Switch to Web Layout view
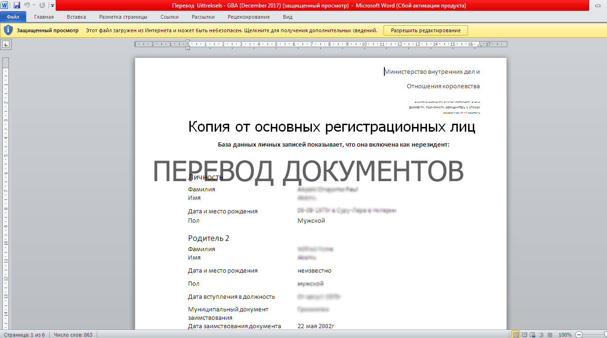 click(x=534, y=335)
